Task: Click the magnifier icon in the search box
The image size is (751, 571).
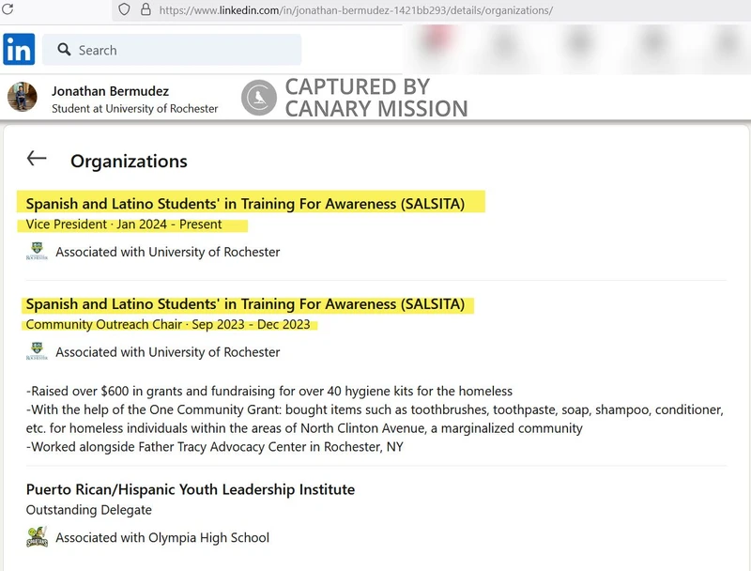Action: (x=64, y=50)
